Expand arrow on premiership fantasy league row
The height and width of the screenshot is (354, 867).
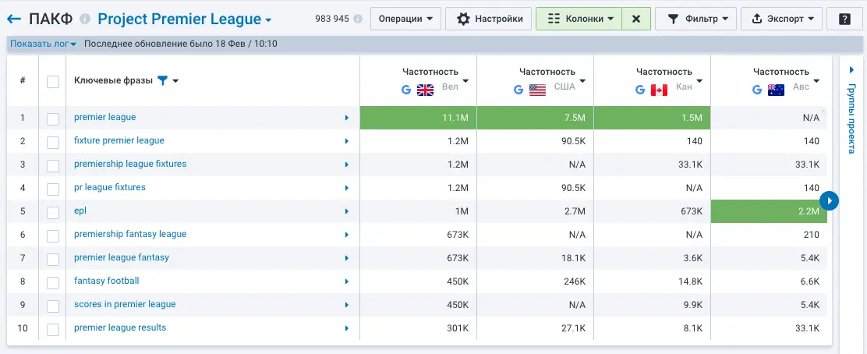[347, 235]
